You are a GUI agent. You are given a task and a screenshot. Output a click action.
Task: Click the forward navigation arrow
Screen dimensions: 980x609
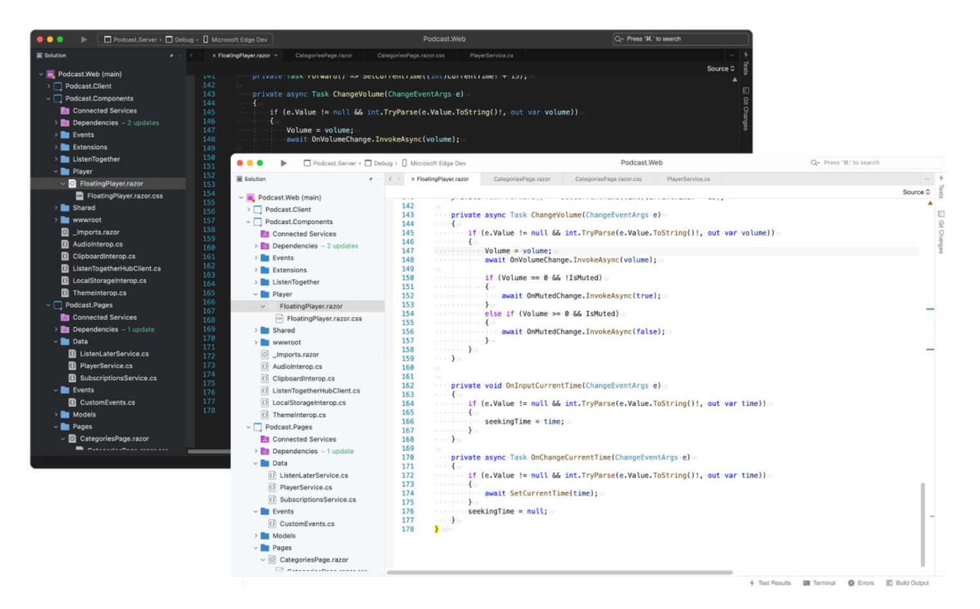(x=399, y=178)
